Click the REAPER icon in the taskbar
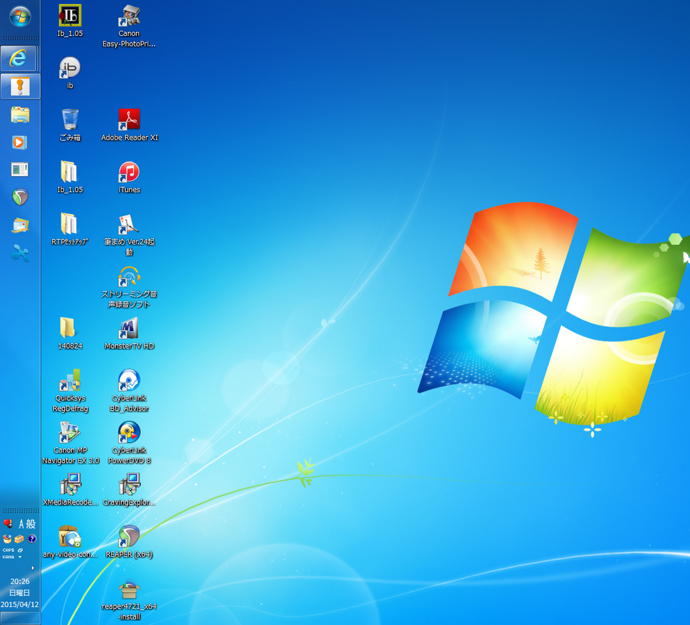 (20, 198)
